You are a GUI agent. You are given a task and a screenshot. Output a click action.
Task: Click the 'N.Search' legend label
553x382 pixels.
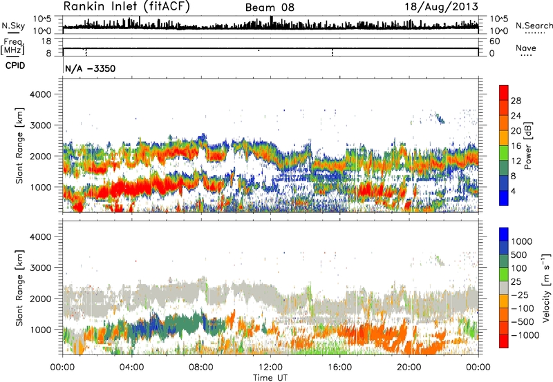tap(534, 26)
